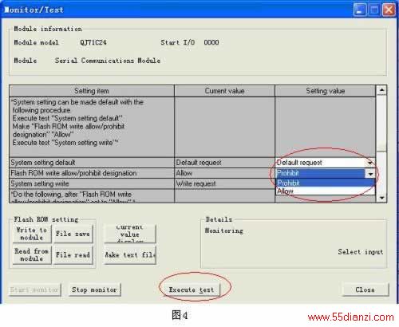The image size is (399, 327).
Task: Click the www.55dianzi.com link
Action: (350, 317)
